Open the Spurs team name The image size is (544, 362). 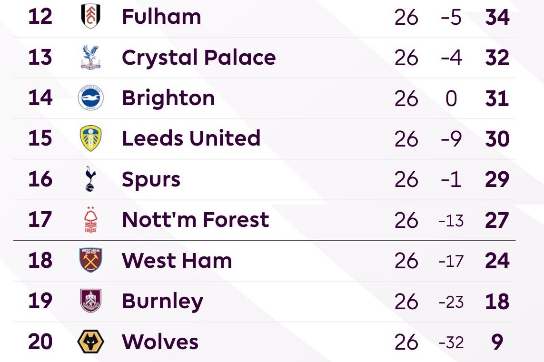coord(151,180)
